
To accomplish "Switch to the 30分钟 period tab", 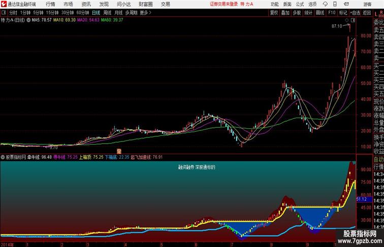I will 68,13.
